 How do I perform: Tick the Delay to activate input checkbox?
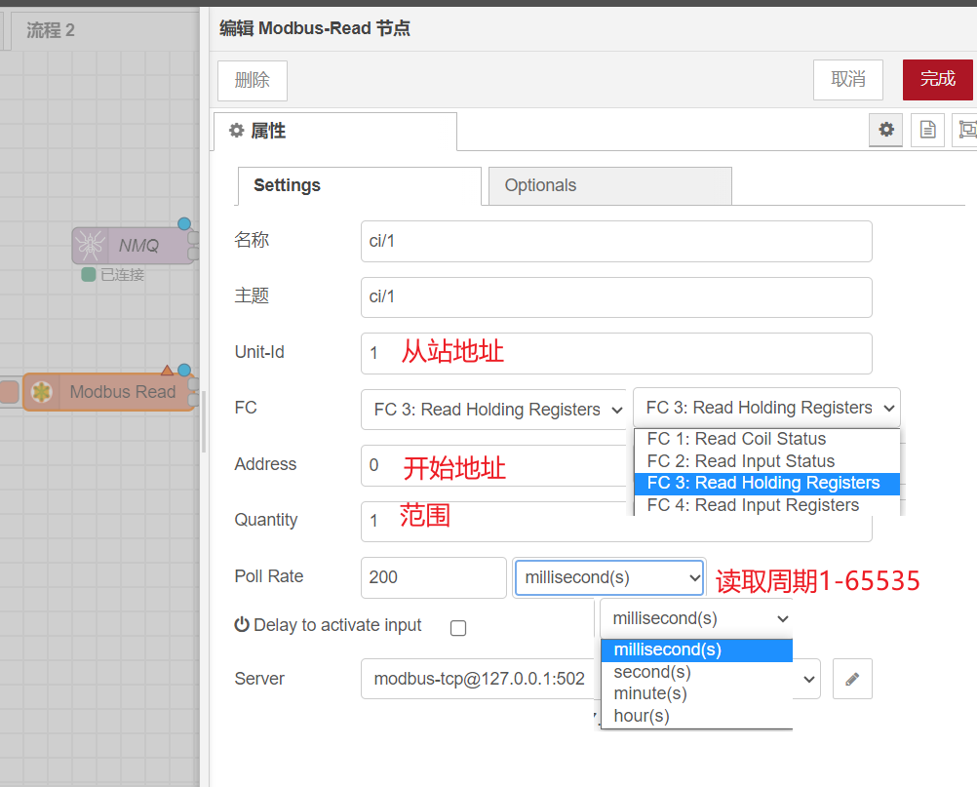click(458, 628)
